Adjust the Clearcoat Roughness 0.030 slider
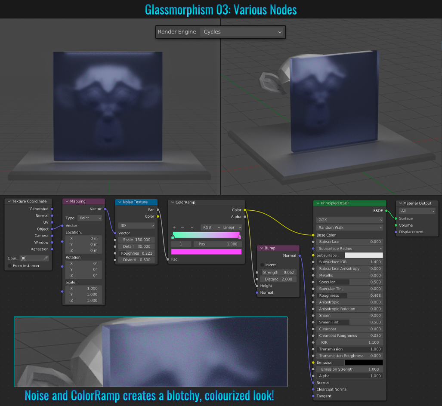 349,335
